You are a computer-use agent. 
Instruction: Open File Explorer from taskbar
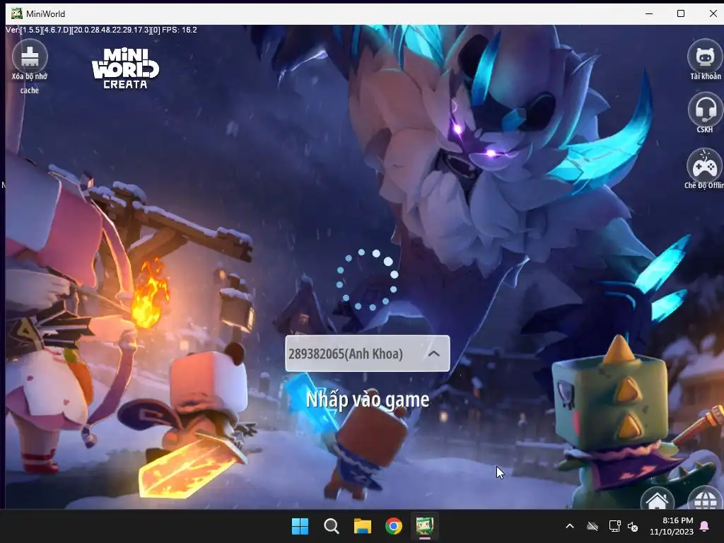click(x=363, y=526)
